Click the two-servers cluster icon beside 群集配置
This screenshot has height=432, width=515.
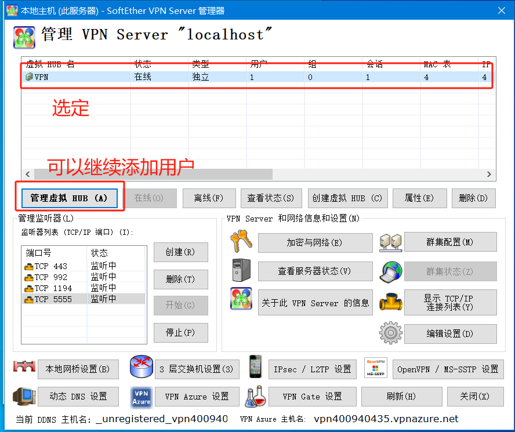pyautogui.click(x=391, y=242)
